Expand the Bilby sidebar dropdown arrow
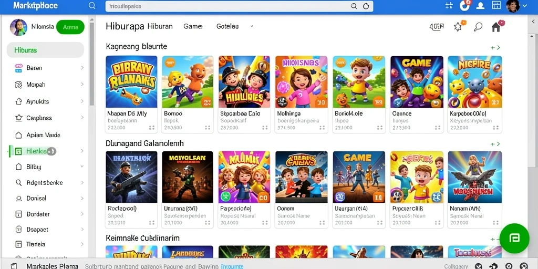Image resolution: width=538 pixels, height=269 pixels. pyautogui.click(x=82, y=167)
